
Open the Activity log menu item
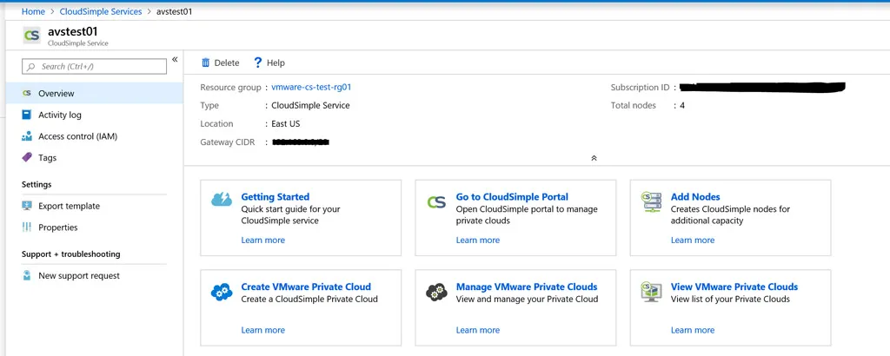pos(94,115)
